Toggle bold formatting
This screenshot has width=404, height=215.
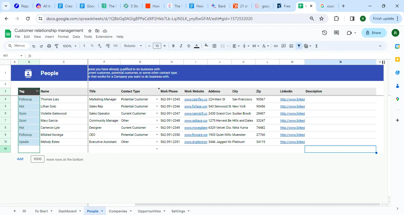[x=173, y=46]
